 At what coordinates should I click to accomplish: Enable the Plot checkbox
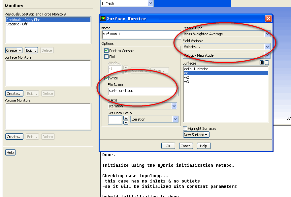pos(106,57)
